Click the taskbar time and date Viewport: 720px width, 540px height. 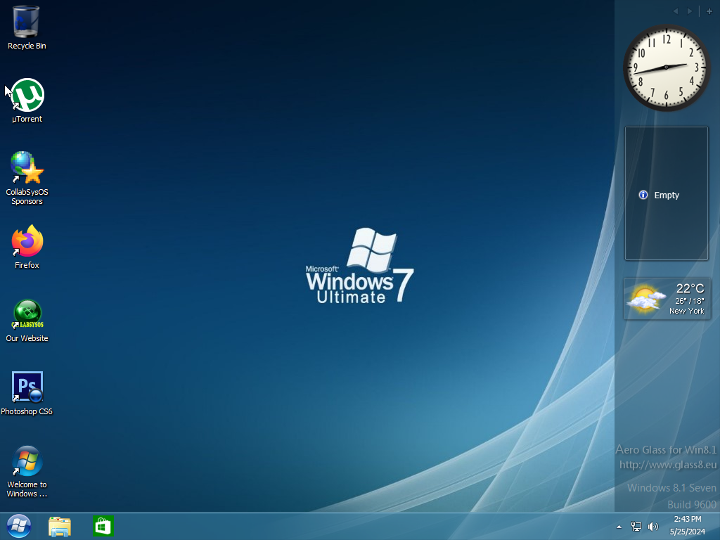pos(687,526)
